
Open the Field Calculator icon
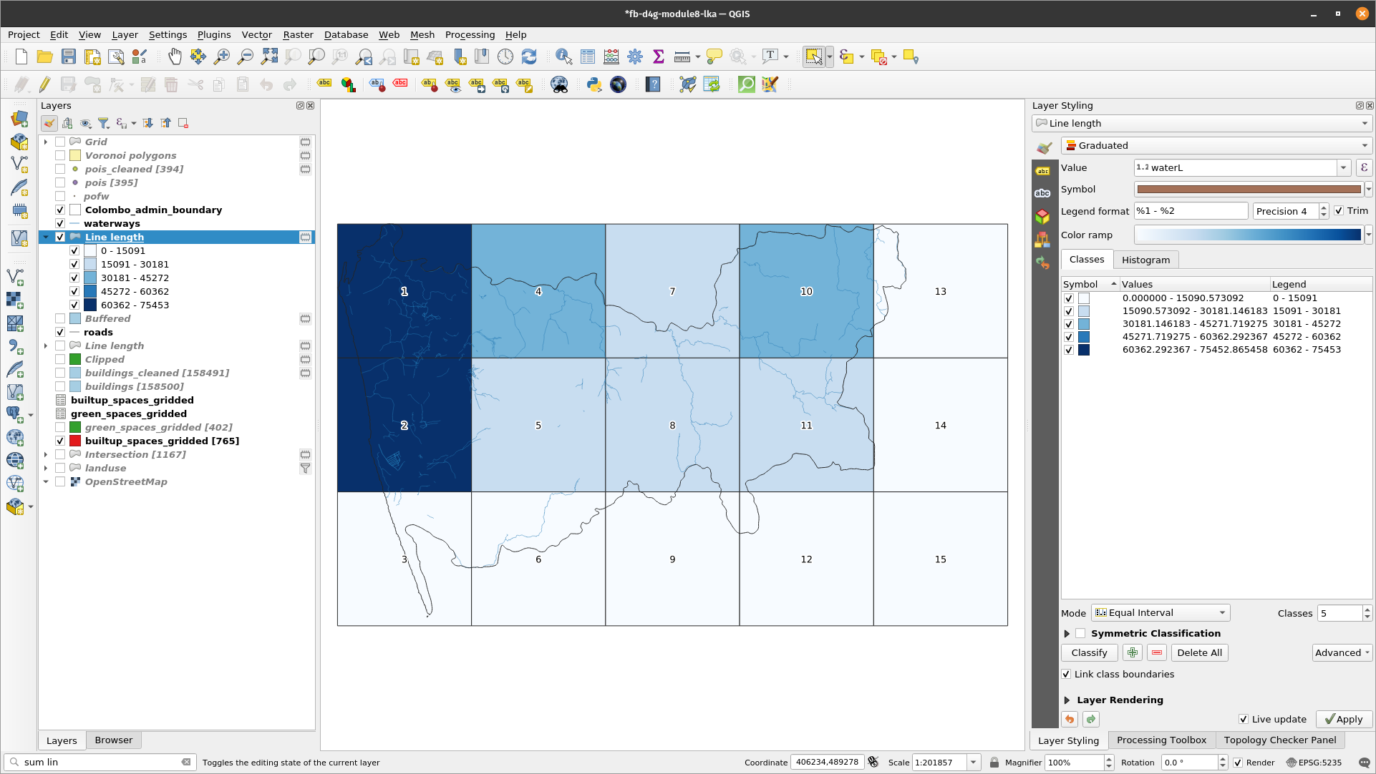611,57
